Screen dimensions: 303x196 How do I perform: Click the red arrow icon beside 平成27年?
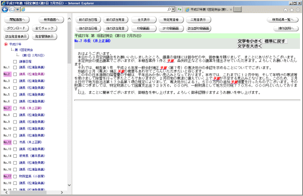click(6, 44)
